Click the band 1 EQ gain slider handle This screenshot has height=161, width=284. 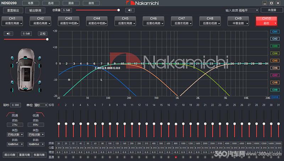59,123
